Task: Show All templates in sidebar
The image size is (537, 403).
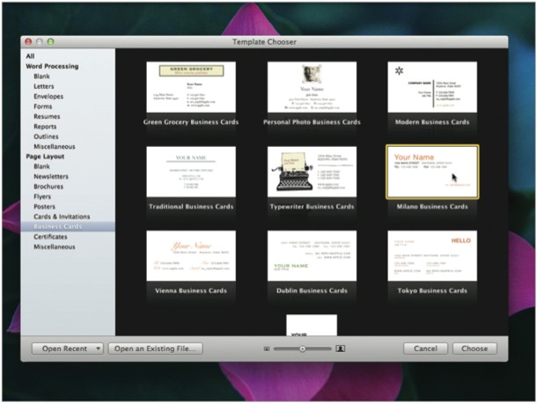Action: pos(30,56)
